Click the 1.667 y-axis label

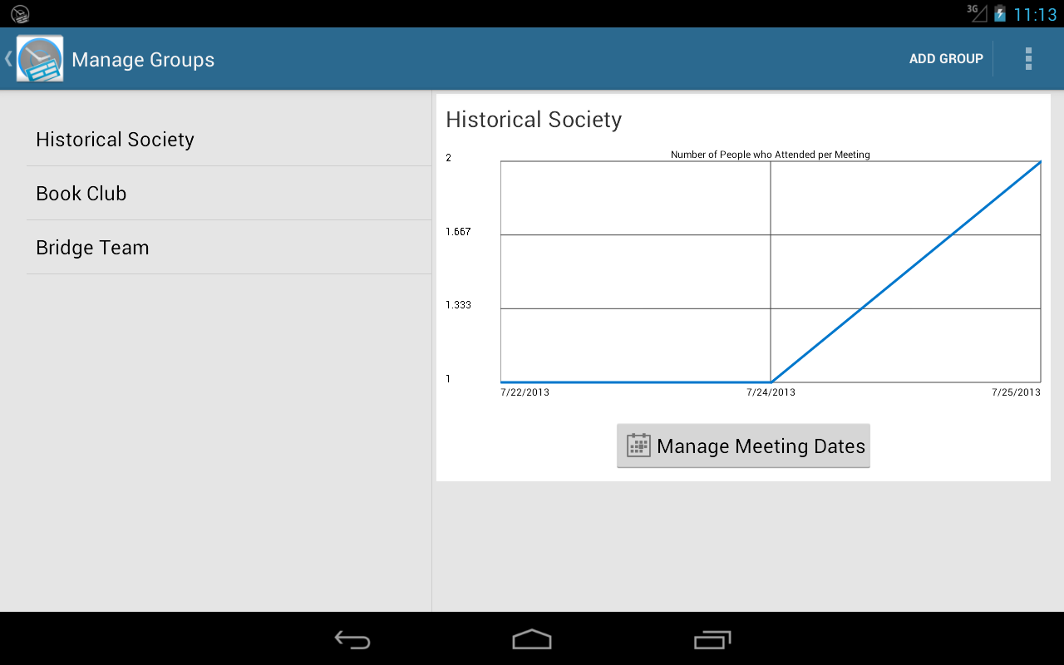point(458,232)
